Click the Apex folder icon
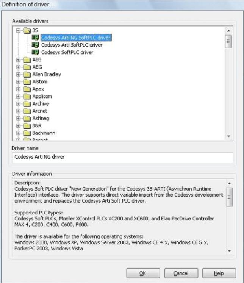Screen dimensions: 244x283 27,89
